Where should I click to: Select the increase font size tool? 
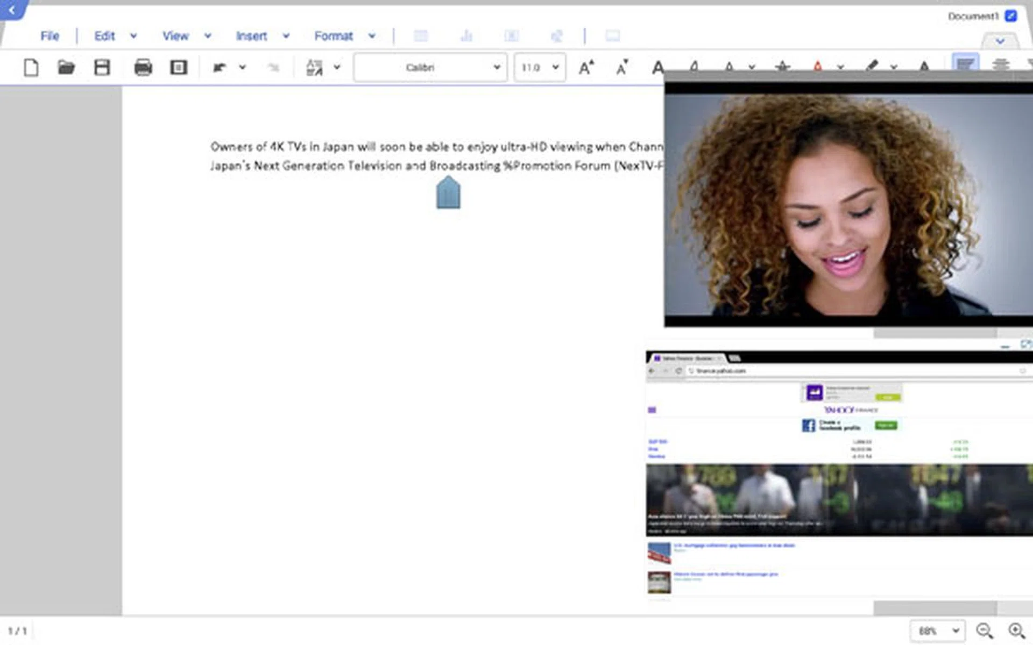tap(586, 67)
